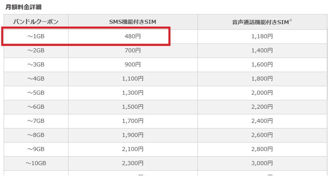
Task: Click the 1,400円 voice SIM price
Action: click(x=262, y=50)
